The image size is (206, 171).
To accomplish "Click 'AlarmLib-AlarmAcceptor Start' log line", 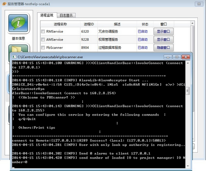I will (x=80, y=80).
